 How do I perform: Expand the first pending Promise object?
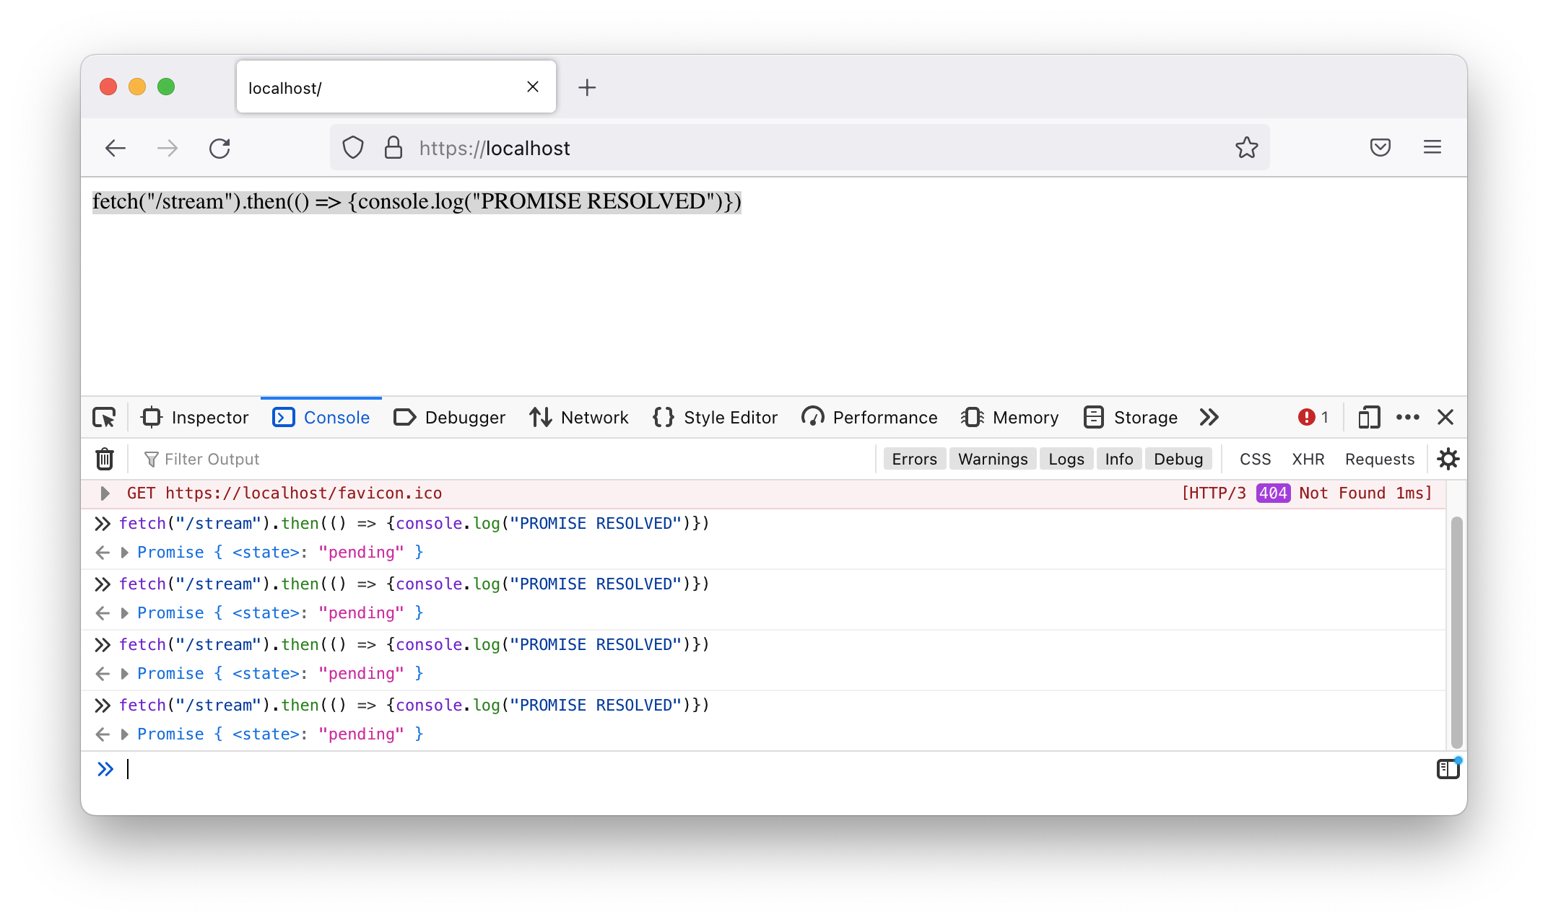point(124,552)
